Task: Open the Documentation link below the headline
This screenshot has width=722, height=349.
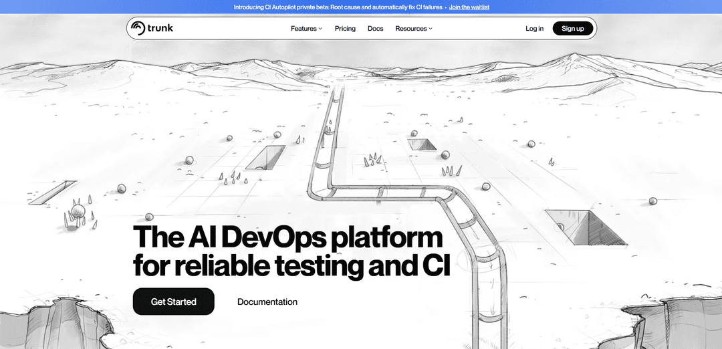Action: 267,302
